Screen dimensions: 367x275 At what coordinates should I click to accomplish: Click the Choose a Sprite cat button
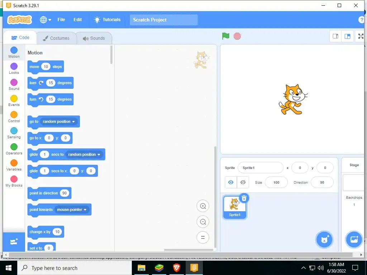tap(324, 240)
